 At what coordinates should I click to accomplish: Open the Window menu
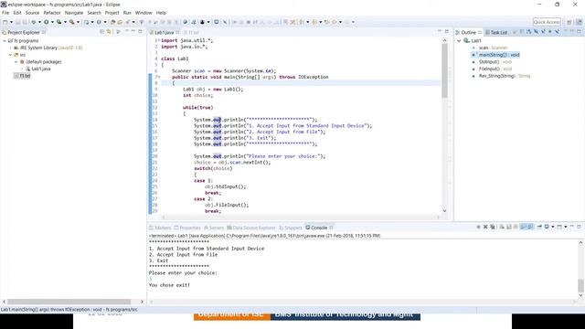144,13
